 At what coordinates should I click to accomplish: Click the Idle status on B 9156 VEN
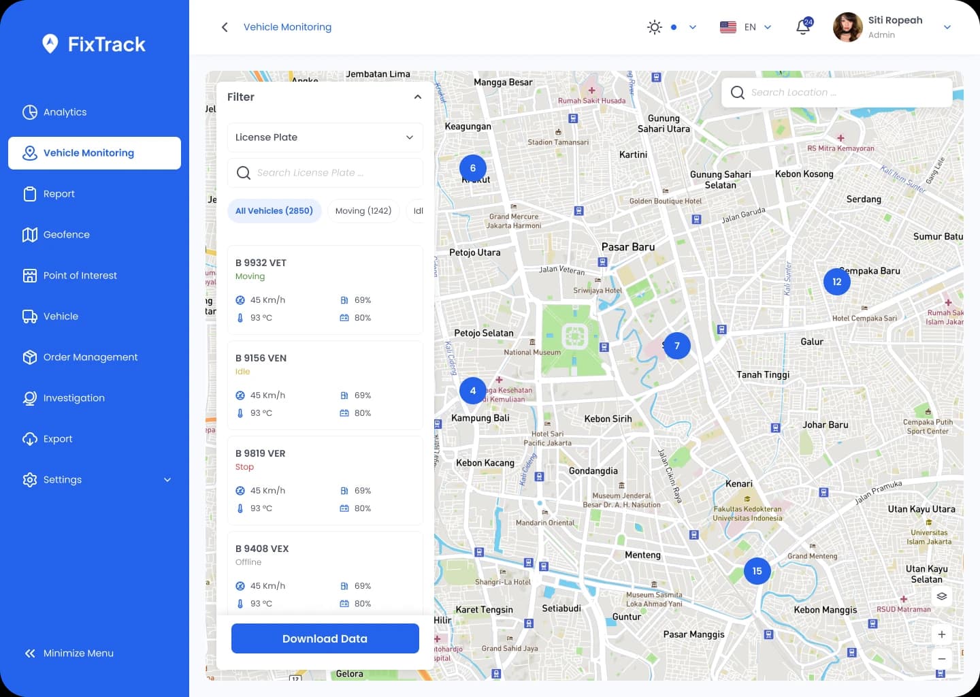[243, 372]
